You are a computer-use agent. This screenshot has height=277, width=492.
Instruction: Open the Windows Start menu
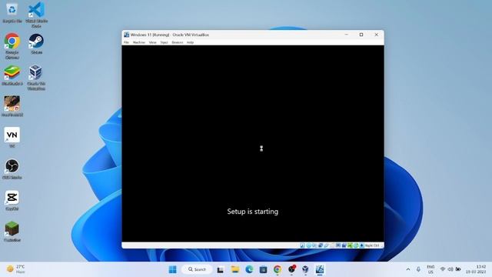pyautogui.click(x=172, y=269)
